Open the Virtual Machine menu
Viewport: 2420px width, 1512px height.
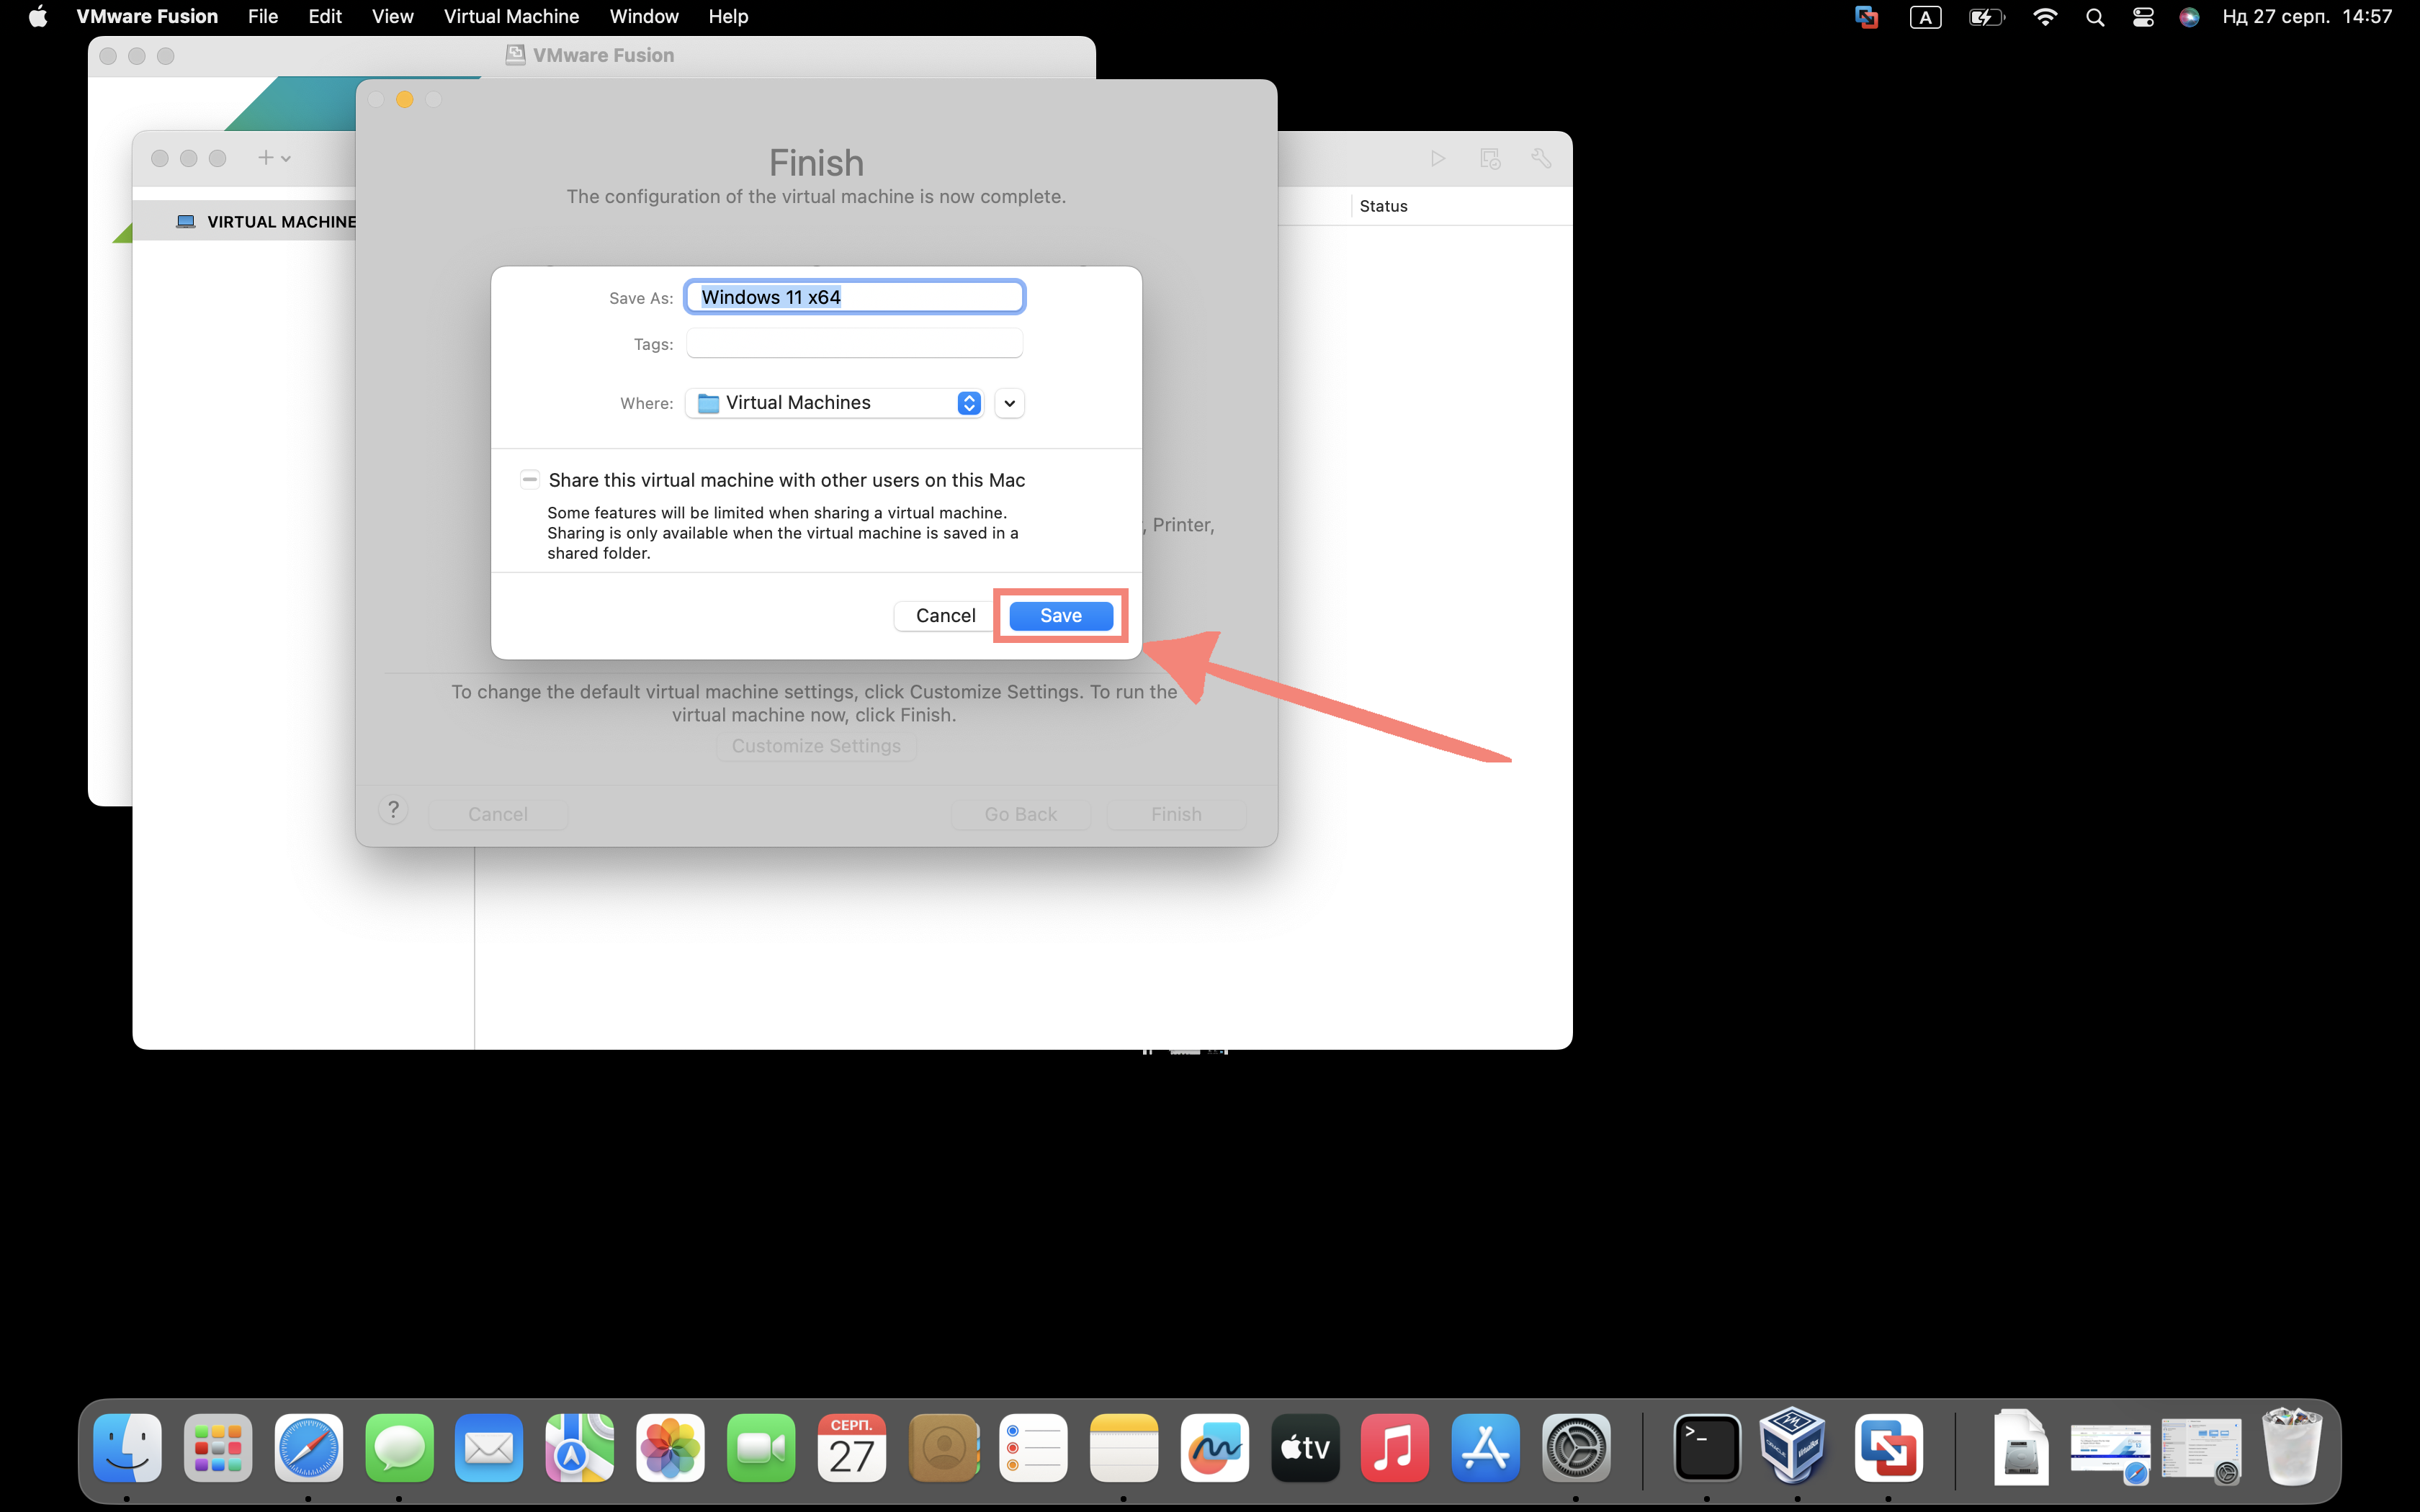[x=511, y=16]
